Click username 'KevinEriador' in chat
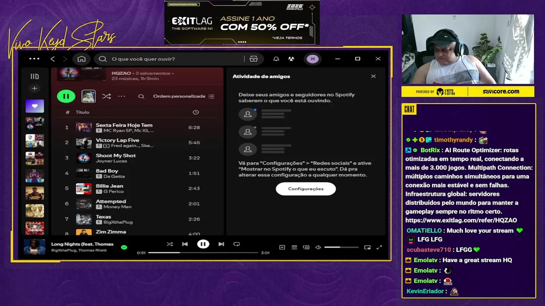The width and height of the screenshot is (545, 306). point(426,291)
